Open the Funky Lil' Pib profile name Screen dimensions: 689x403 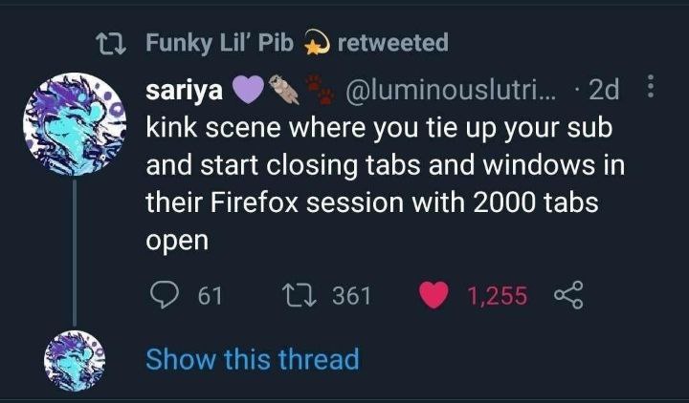219,43
